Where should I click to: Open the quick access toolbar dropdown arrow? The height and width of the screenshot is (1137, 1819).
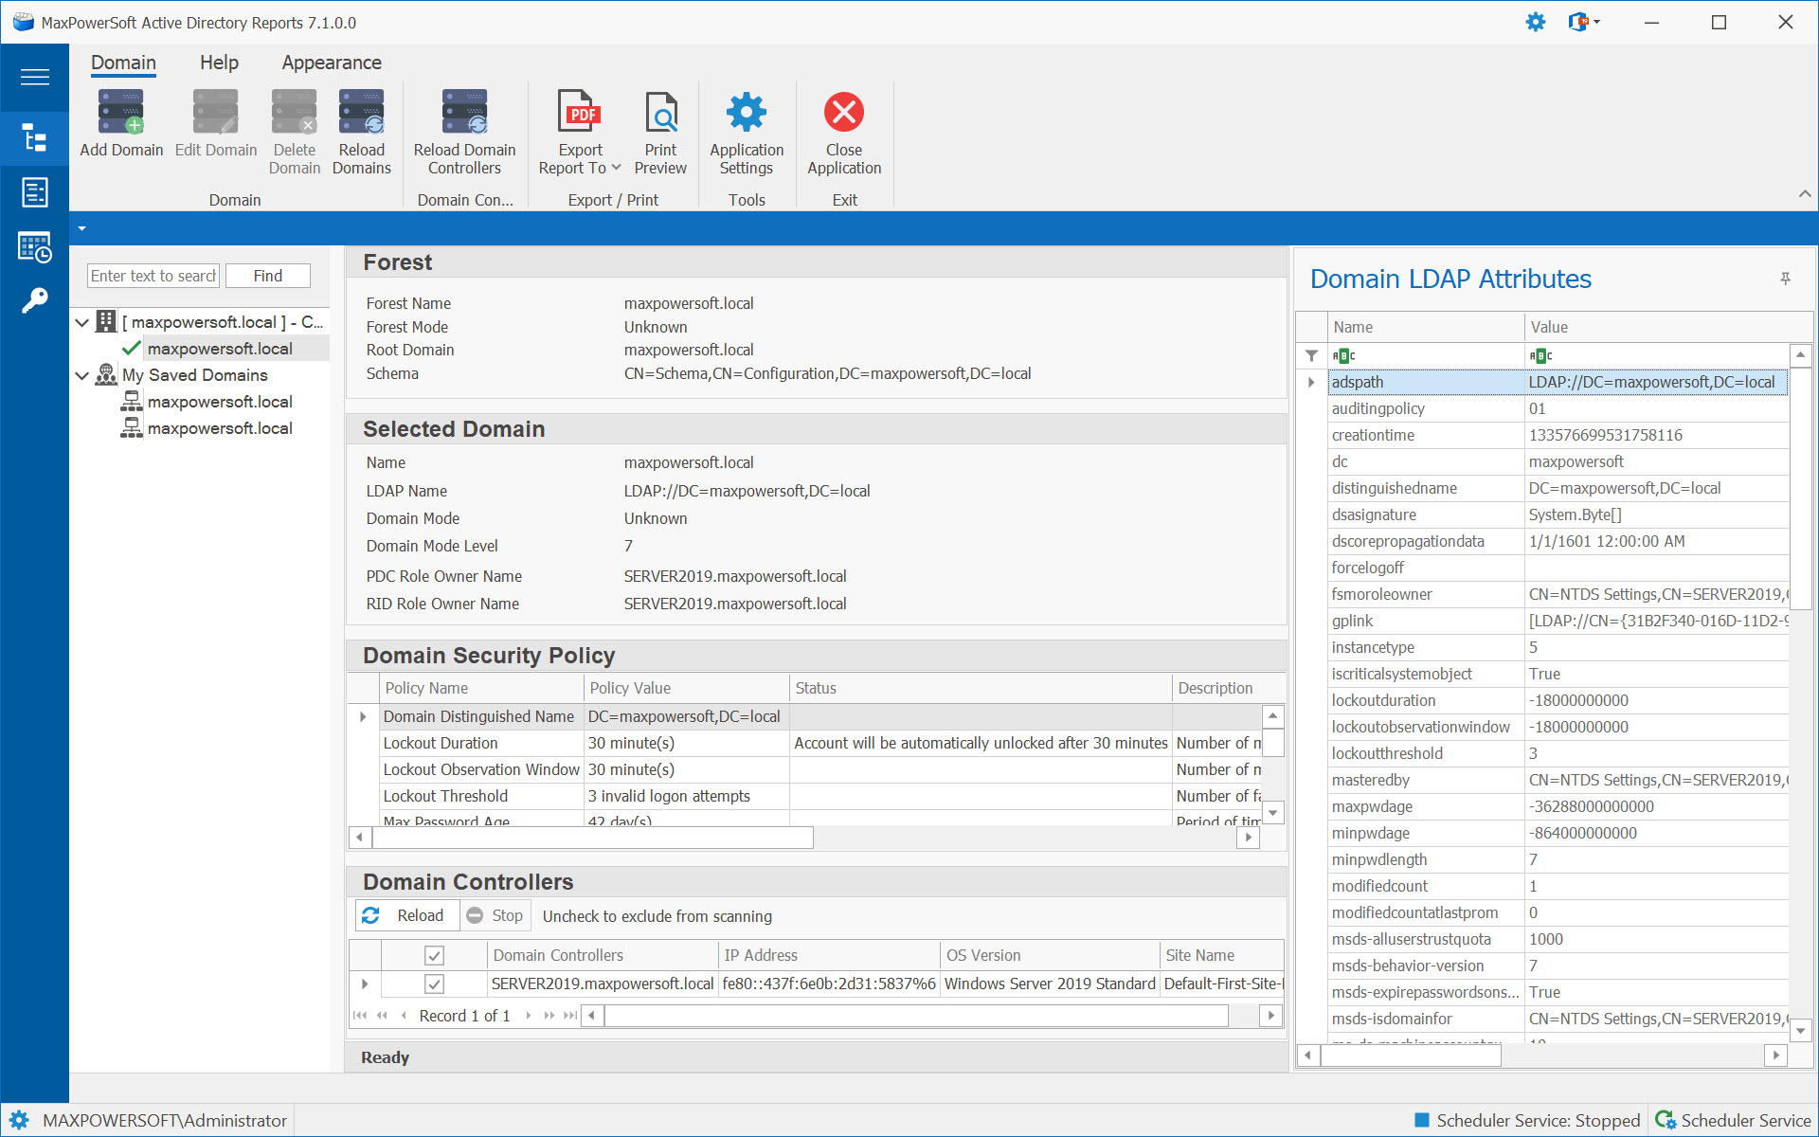[x=81, y=228]
